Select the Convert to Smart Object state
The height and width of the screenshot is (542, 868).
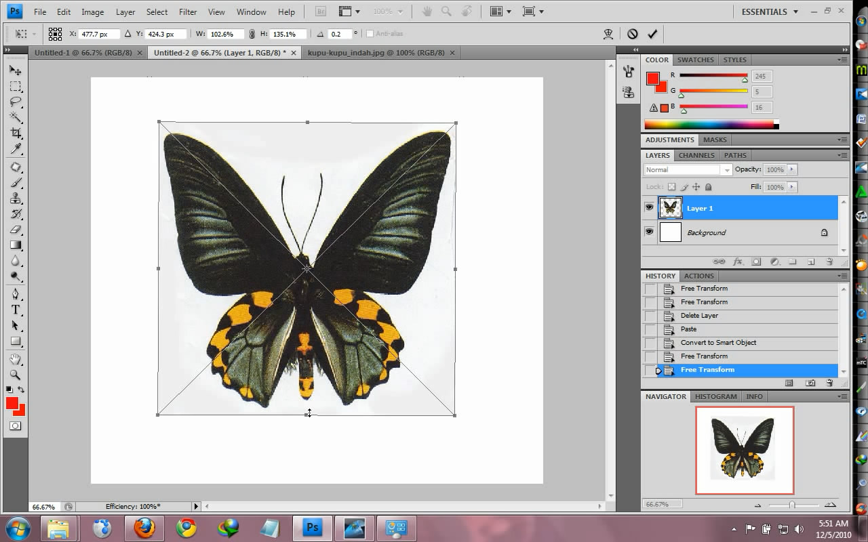(x=741, y=343)
